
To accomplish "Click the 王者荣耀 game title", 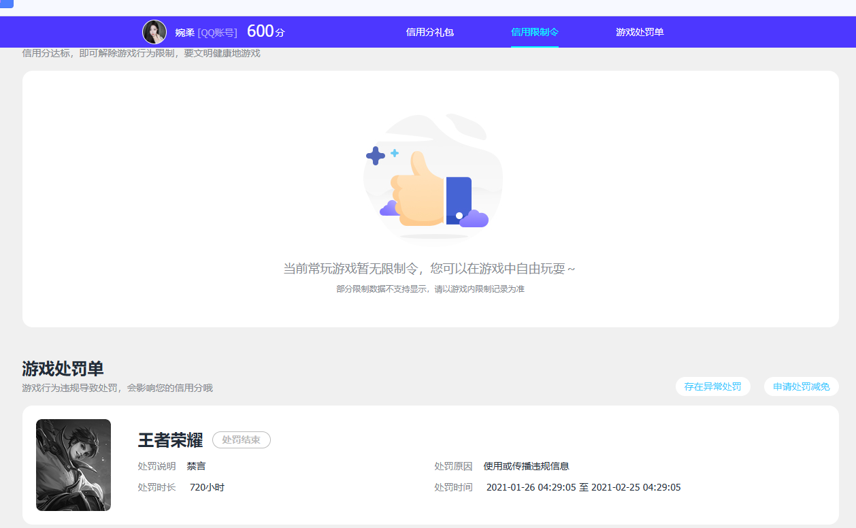I will coord(170,440).
